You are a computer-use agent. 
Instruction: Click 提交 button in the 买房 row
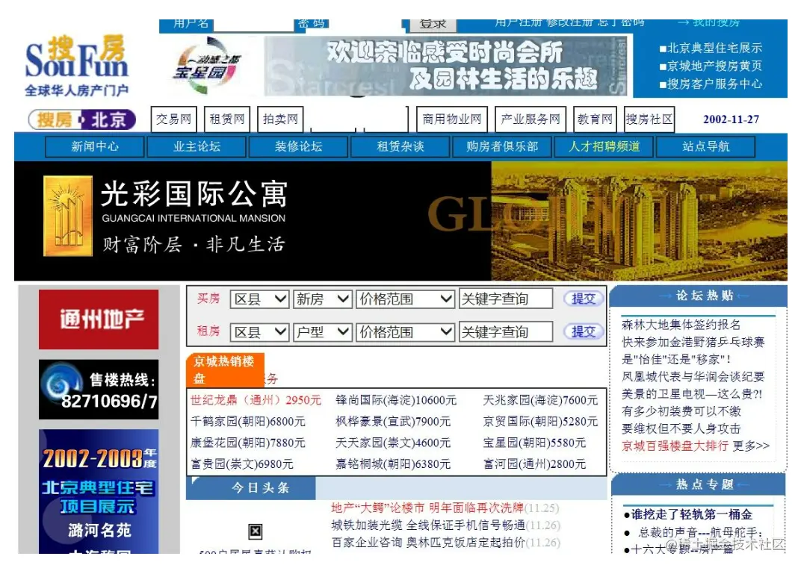584,299
